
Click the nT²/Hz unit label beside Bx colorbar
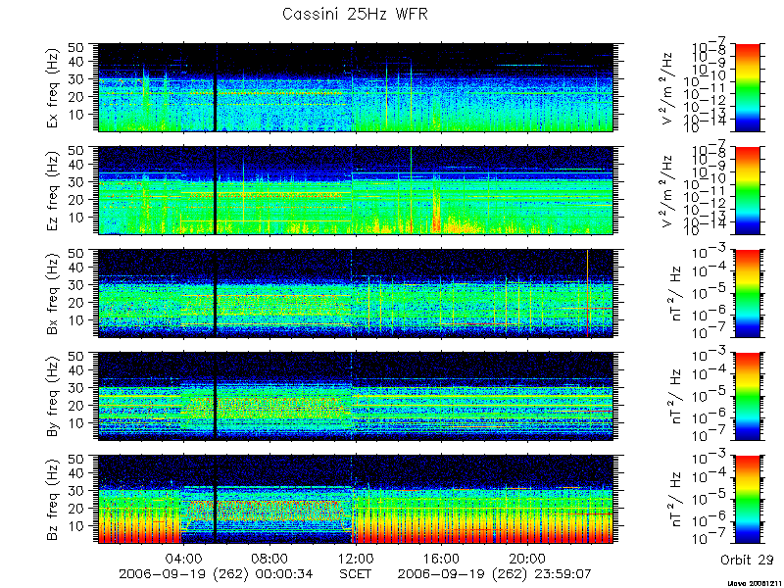[x=675, y=294]
